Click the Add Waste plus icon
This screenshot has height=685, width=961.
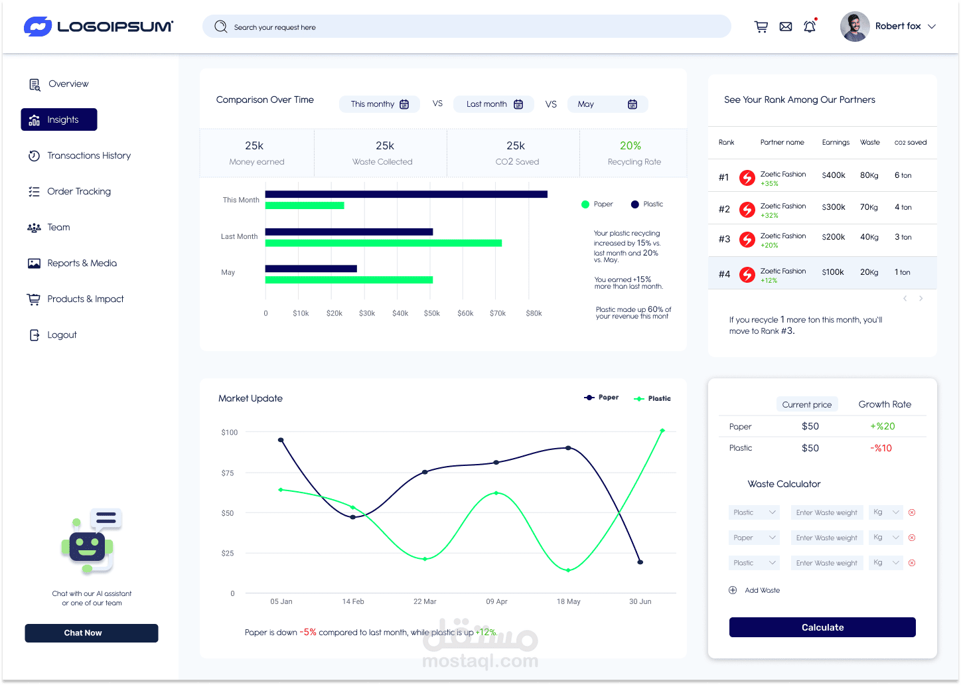[733, 590]
